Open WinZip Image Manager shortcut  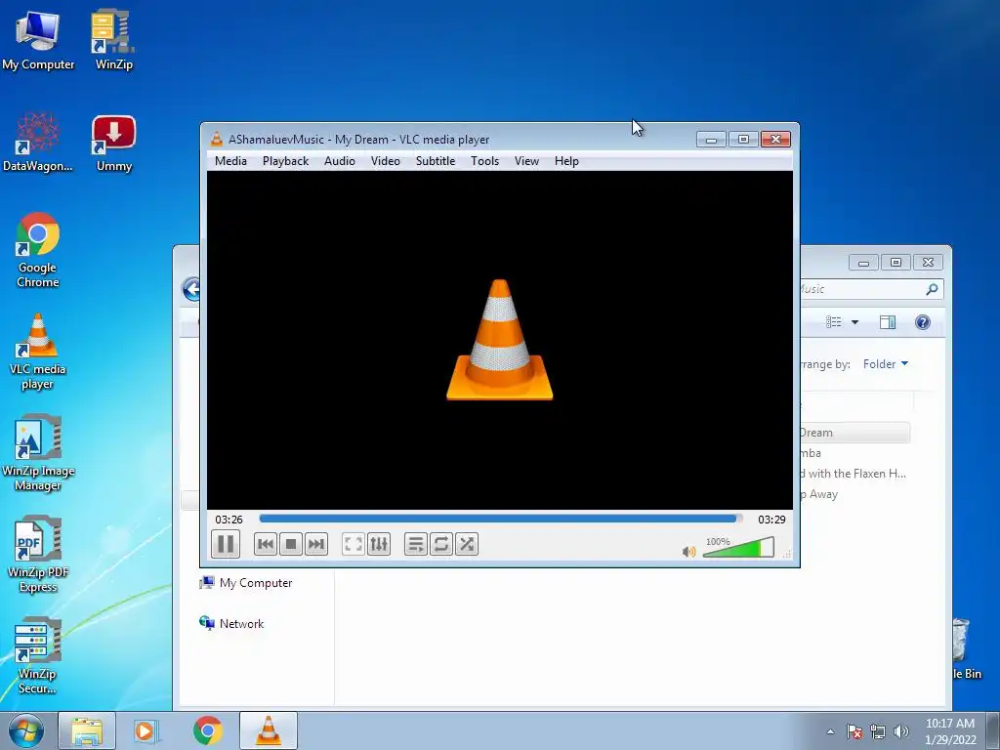38,453
